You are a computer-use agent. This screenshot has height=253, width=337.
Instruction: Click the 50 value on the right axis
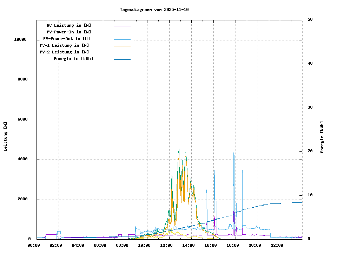pos(310,20)
